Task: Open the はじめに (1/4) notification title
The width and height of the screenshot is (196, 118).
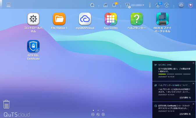Action: (165, 65)
